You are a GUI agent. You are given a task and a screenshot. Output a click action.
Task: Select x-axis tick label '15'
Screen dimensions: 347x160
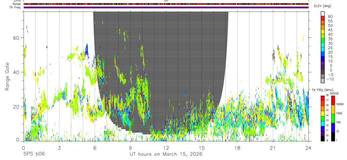(x=202, y=148)
